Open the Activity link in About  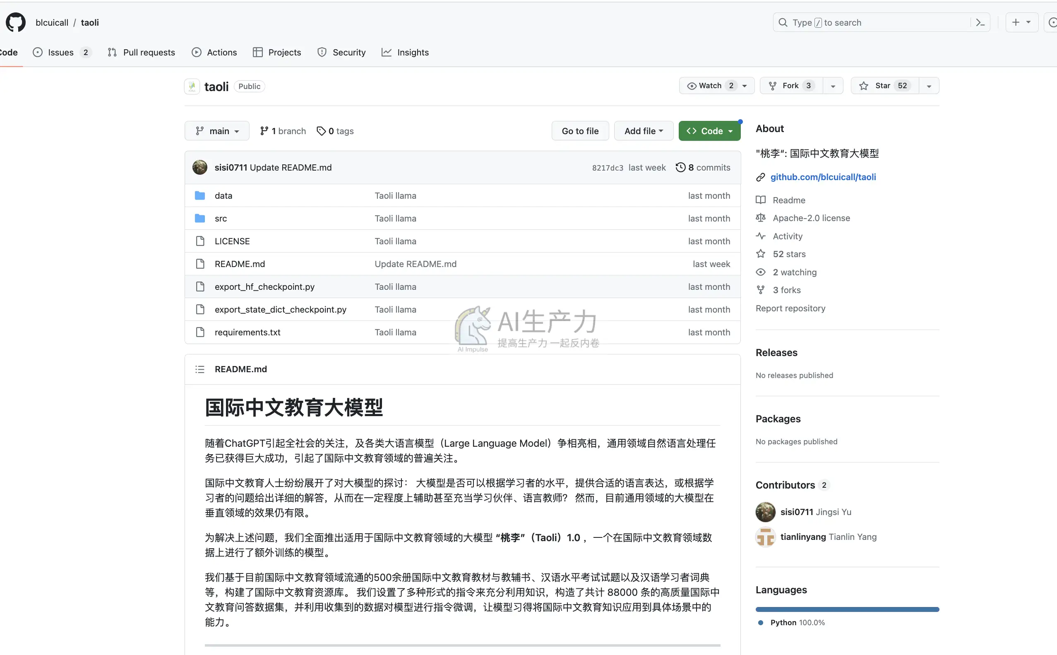(x=779, y=236)
